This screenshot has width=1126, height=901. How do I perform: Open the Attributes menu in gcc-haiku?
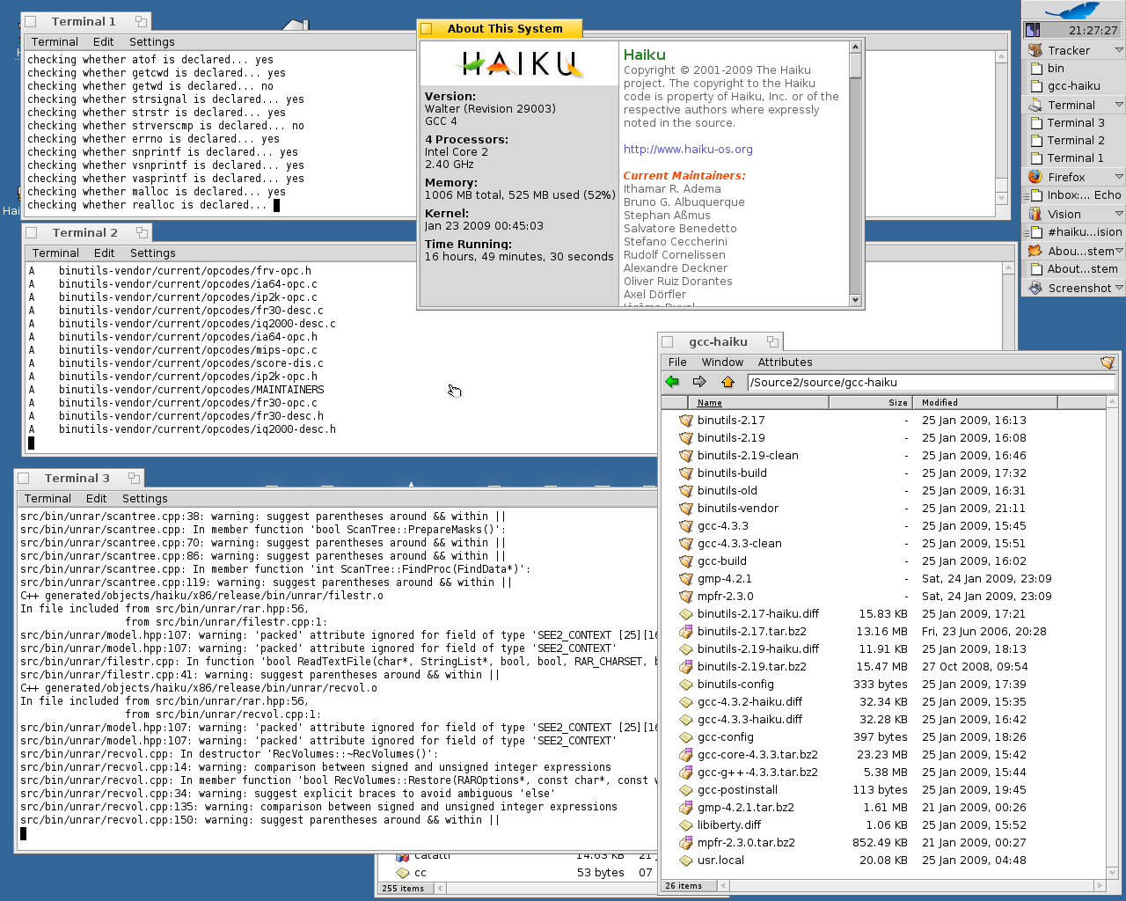click(x=785, y=363)
